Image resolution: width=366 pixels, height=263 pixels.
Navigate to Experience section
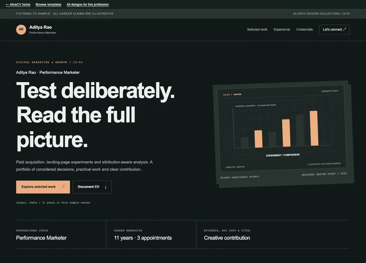282,29
